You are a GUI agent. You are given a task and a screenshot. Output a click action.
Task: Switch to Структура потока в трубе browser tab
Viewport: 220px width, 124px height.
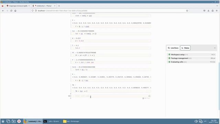tap(18, 6)
